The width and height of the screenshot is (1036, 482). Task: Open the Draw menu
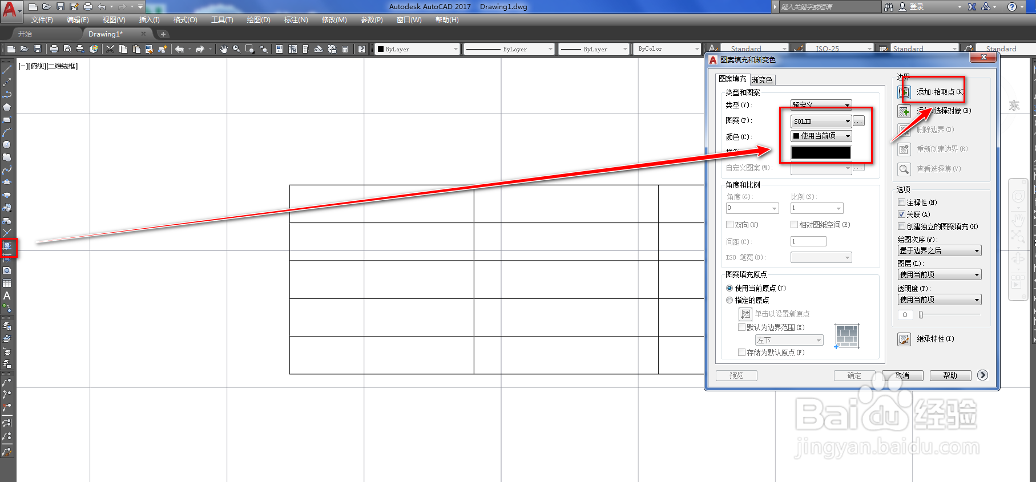pyautogui.click(x=259, y=20)
